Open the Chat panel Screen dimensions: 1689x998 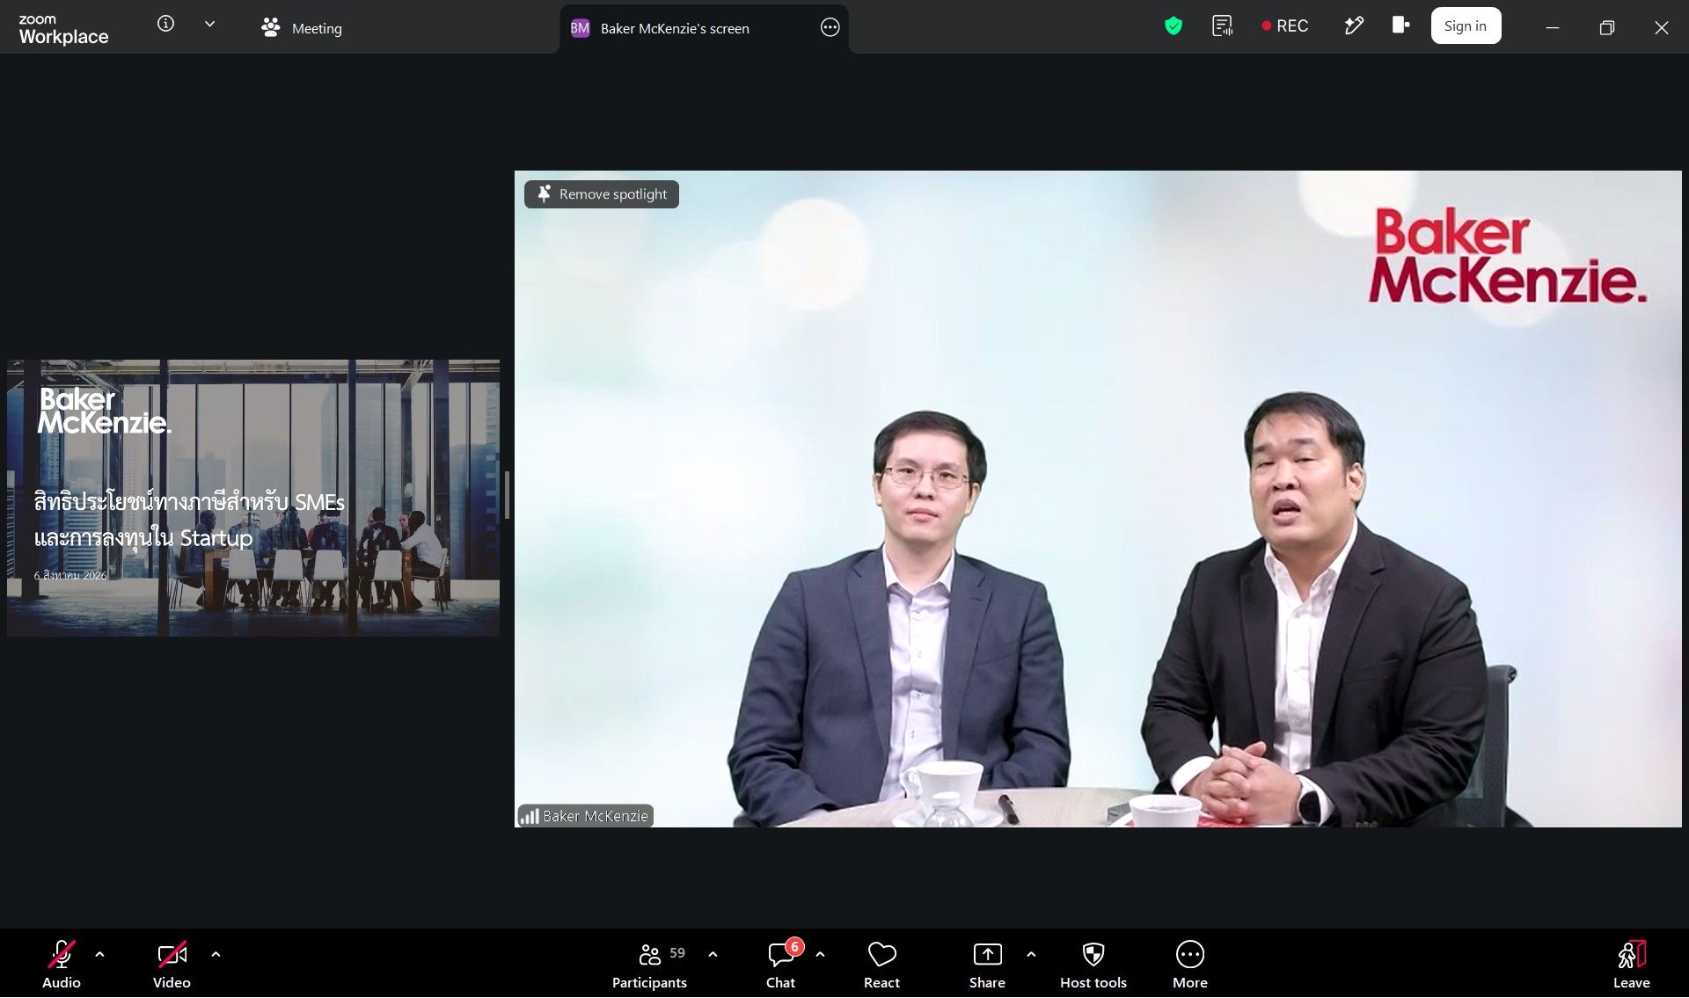click(781, 964)
